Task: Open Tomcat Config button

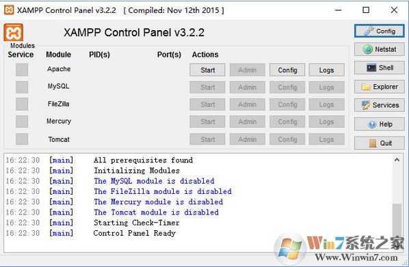Action: (287, 139)
